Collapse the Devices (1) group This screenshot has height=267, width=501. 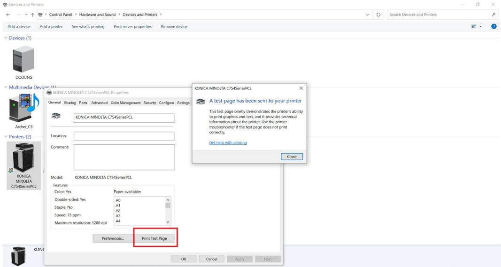point(6,38)
